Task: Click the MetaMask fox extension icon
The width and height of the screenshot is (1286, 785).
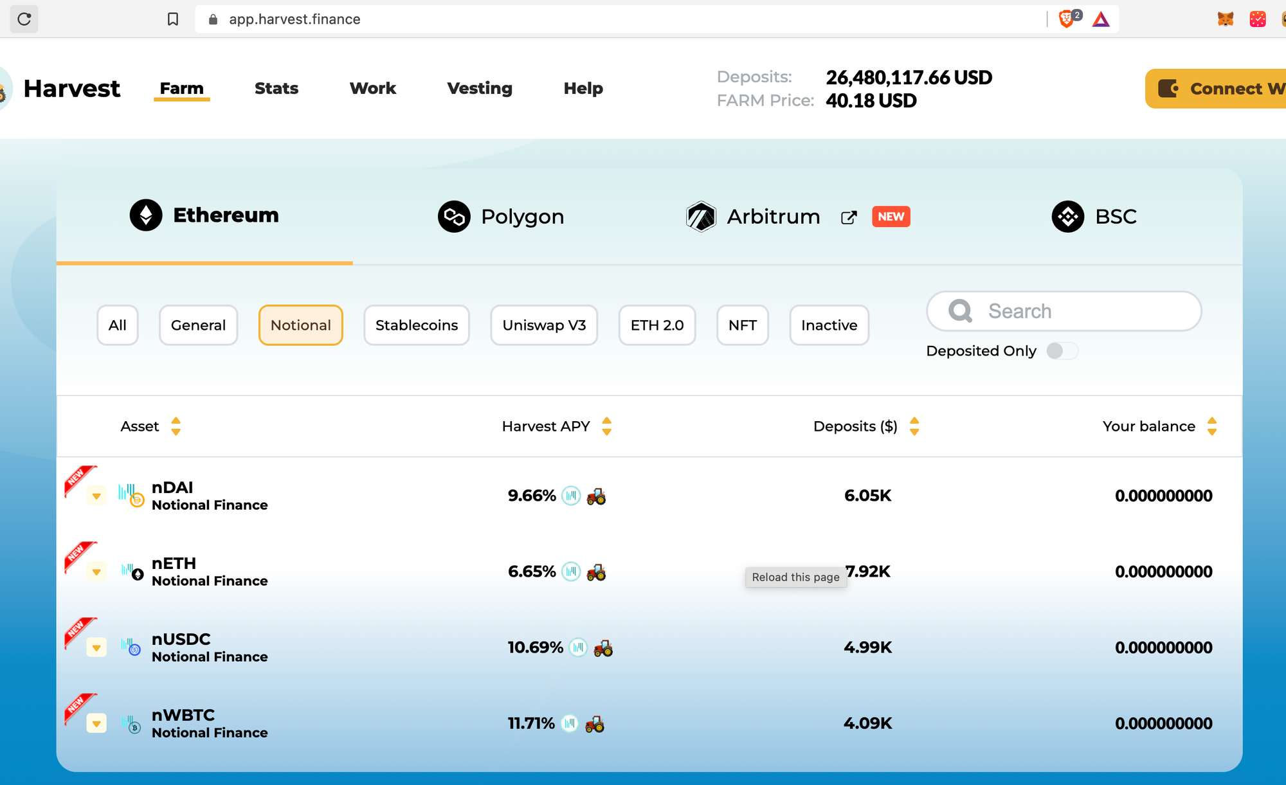Action: 1225,19
